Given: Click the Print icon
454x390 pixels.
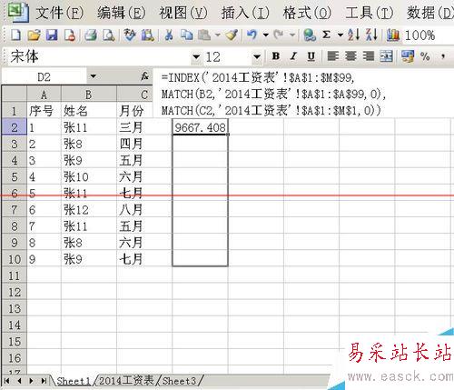Looking at the screenshot, I should (x=91, y=35).
